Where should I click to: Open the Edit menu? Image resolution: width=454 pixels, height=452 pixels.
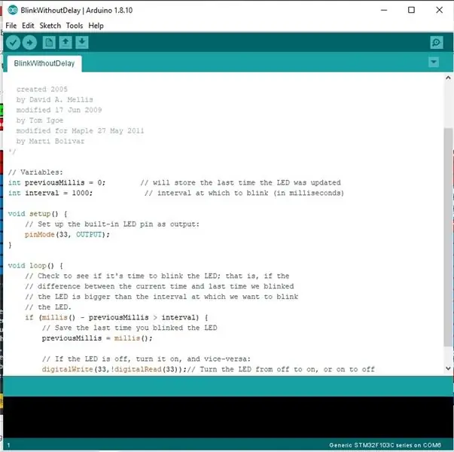pos(28,26)
